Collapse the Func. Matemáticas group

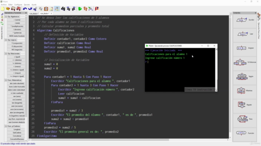(x=6, y=80)
